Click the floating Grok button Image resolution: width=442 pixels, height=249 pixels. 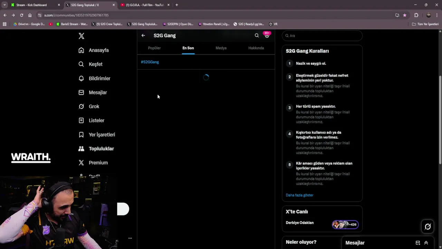(x=427, y=227)
